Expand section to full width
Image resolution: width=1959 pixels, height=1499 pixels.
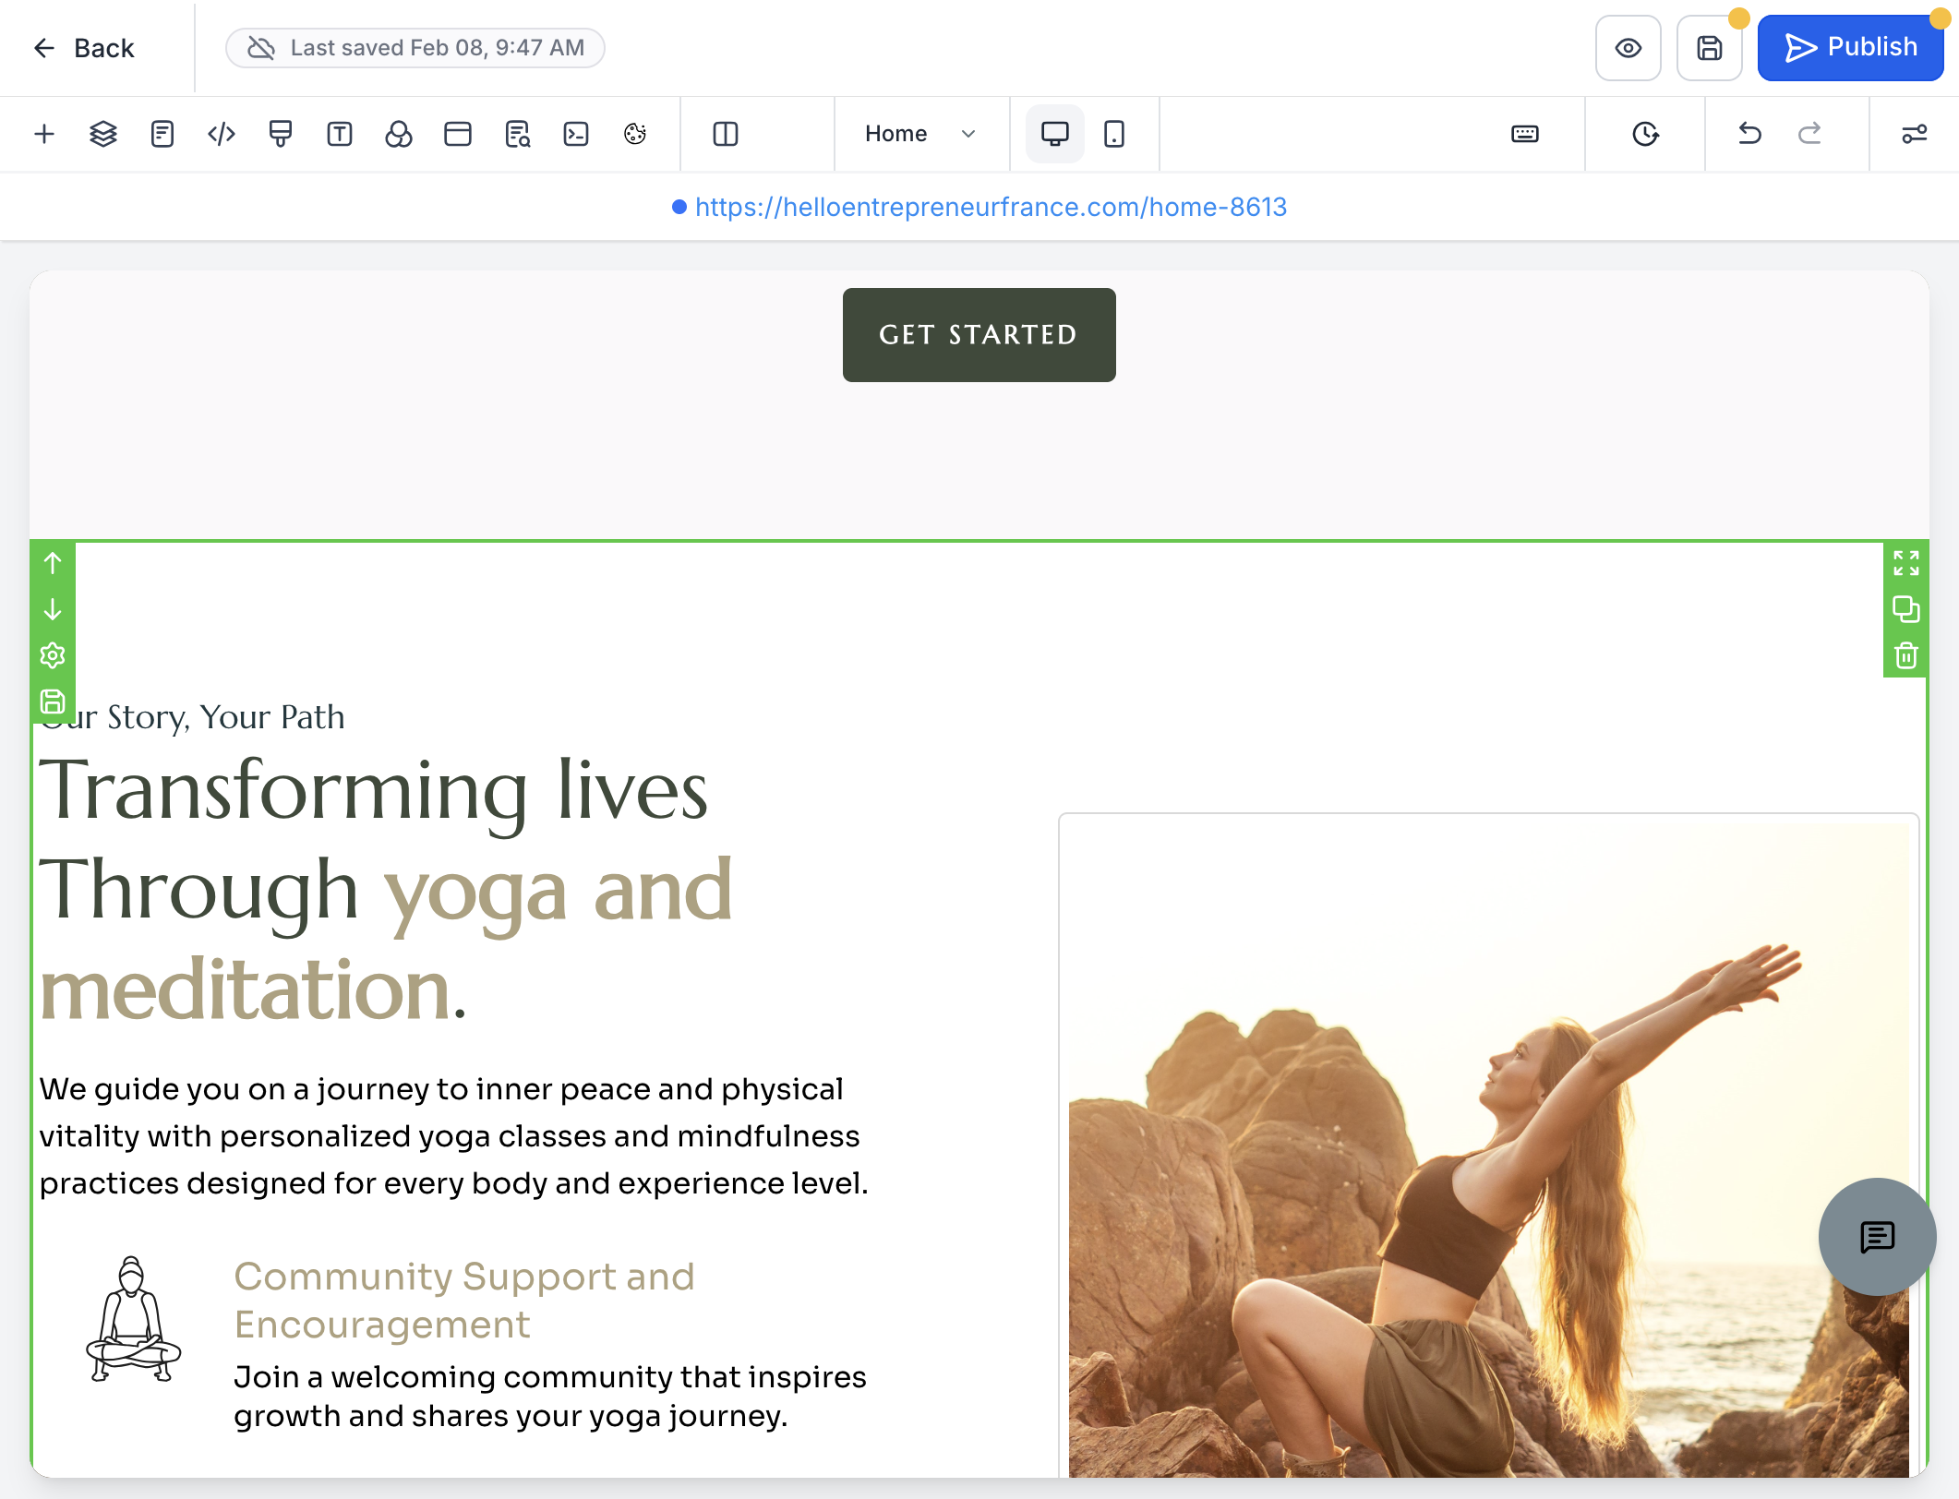coord(1905,563)
